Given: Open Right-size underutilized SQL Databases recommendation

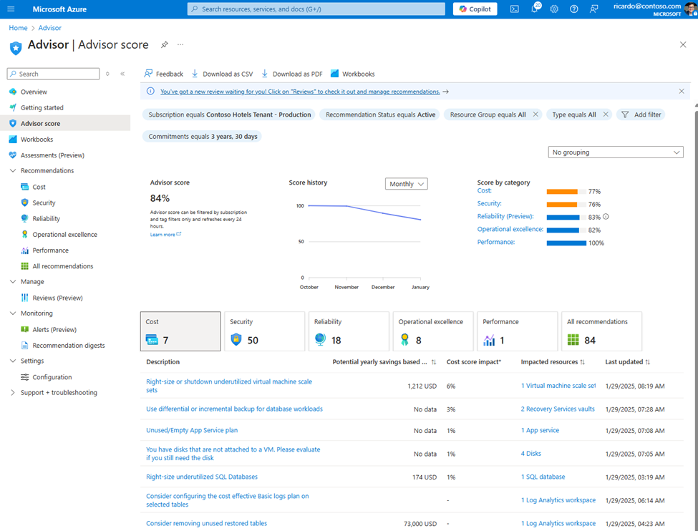Looking at the screenshot, I should [x=202, y=477].
